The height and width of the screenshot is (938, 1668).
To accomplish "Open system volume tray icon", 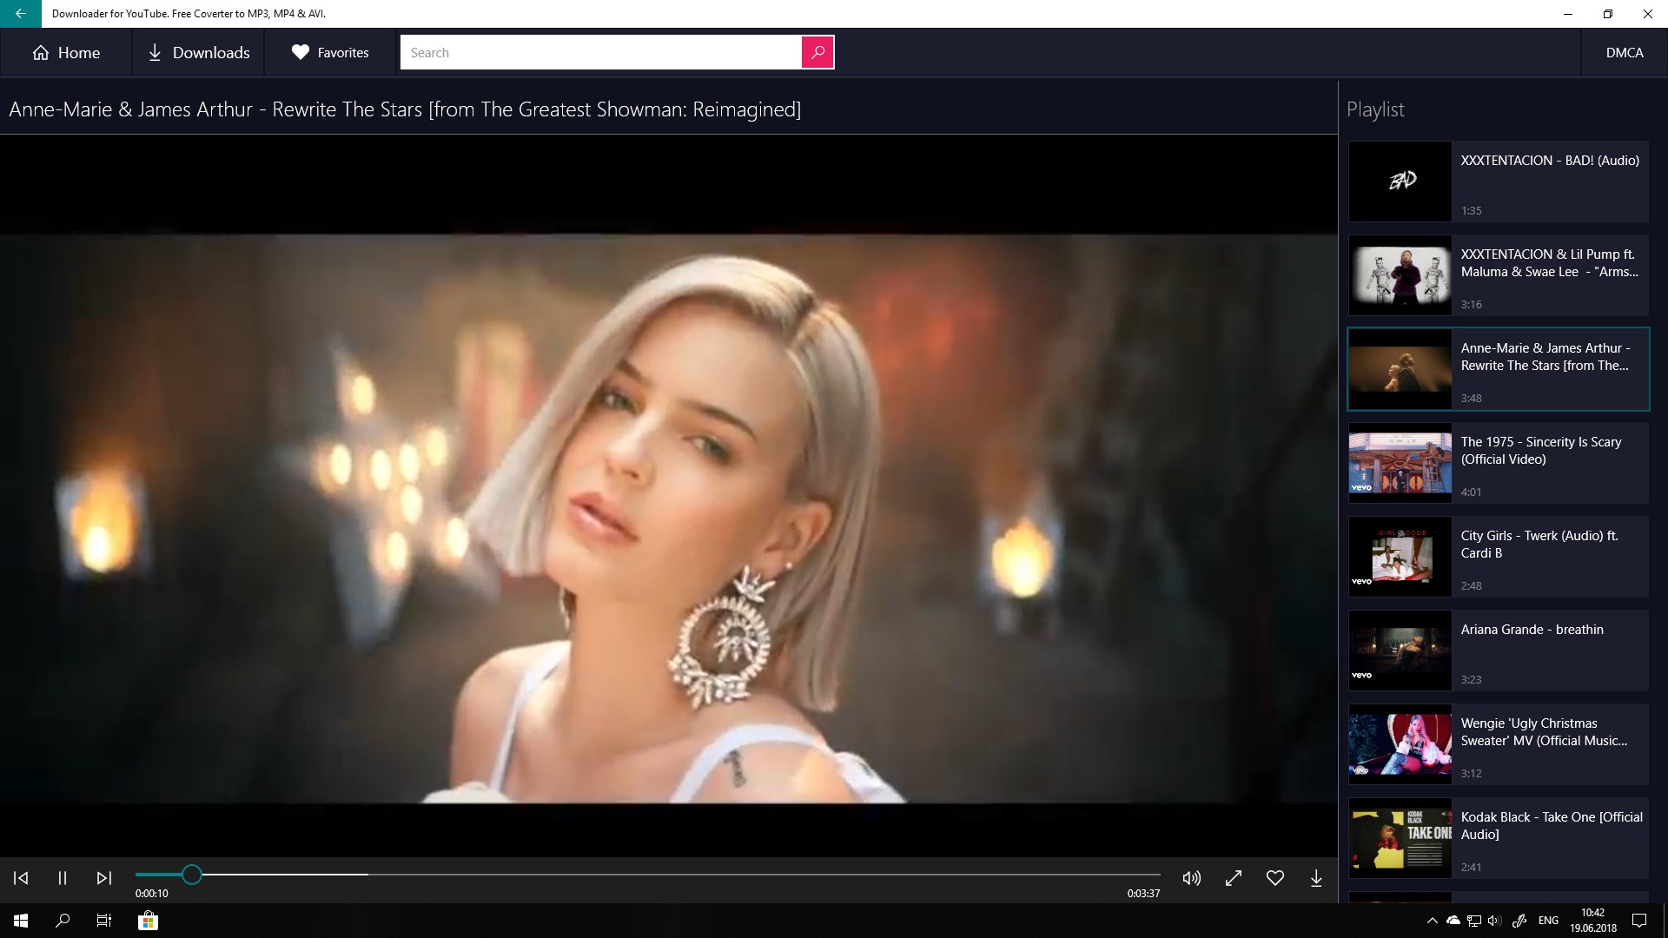I will pyautogui.click(x=1494, y=921).
